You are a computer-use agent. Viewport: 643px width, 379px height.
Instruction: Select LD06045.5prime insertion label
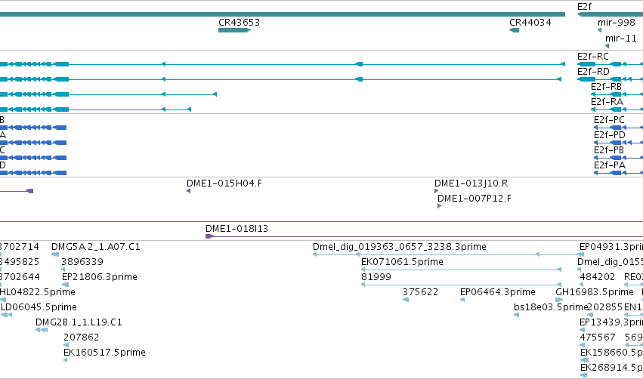click(39, 307)
